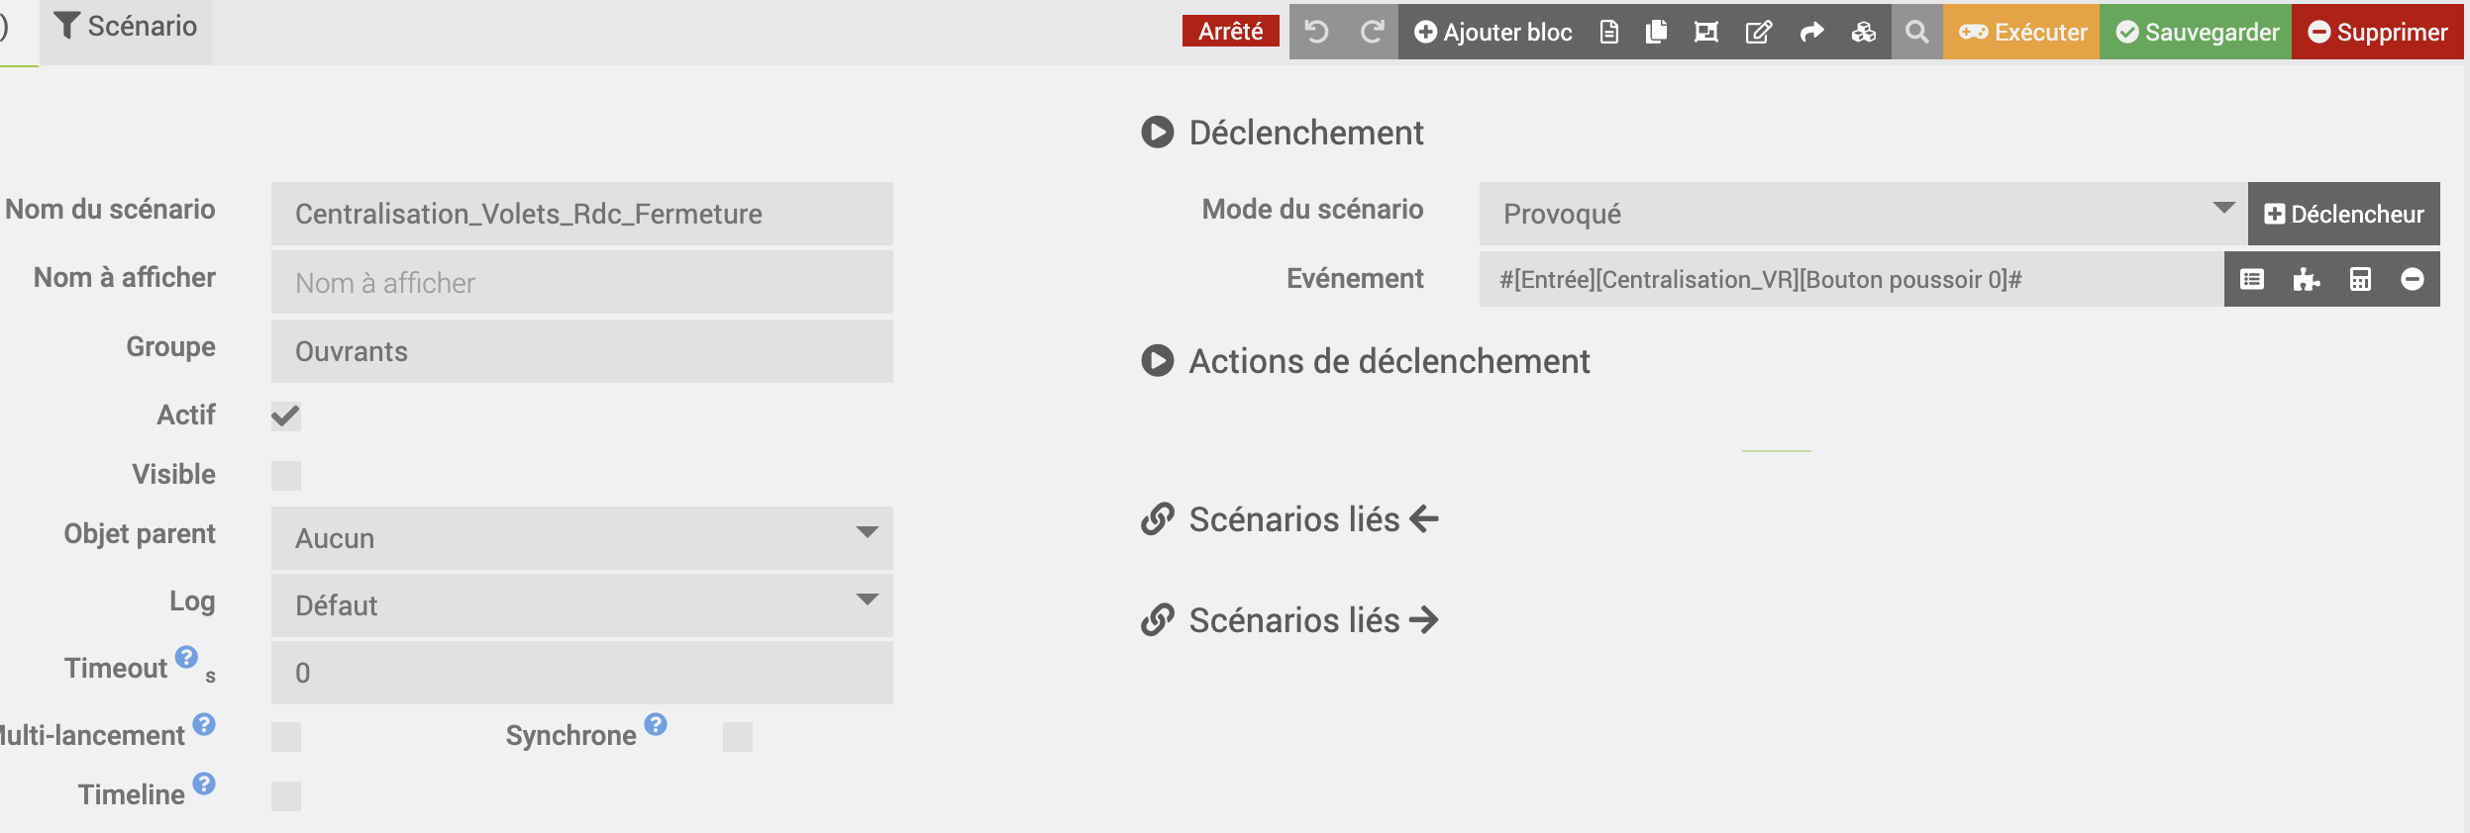Screen dimensions: 2470x833
Task: Switch to the Scénario tab
Action: 126,27
